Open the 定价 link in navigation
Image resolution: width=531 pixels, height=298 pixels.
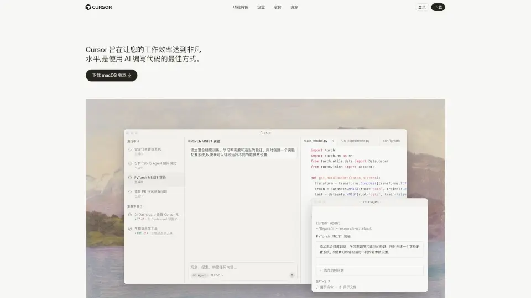(x=278, y=7)
